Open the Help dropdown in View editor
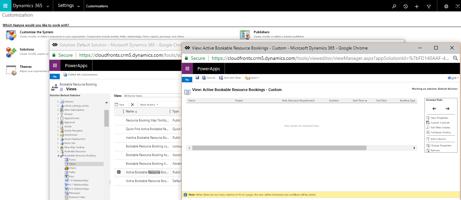The height and width of the screenshot is (200, 461). (453, 78)
